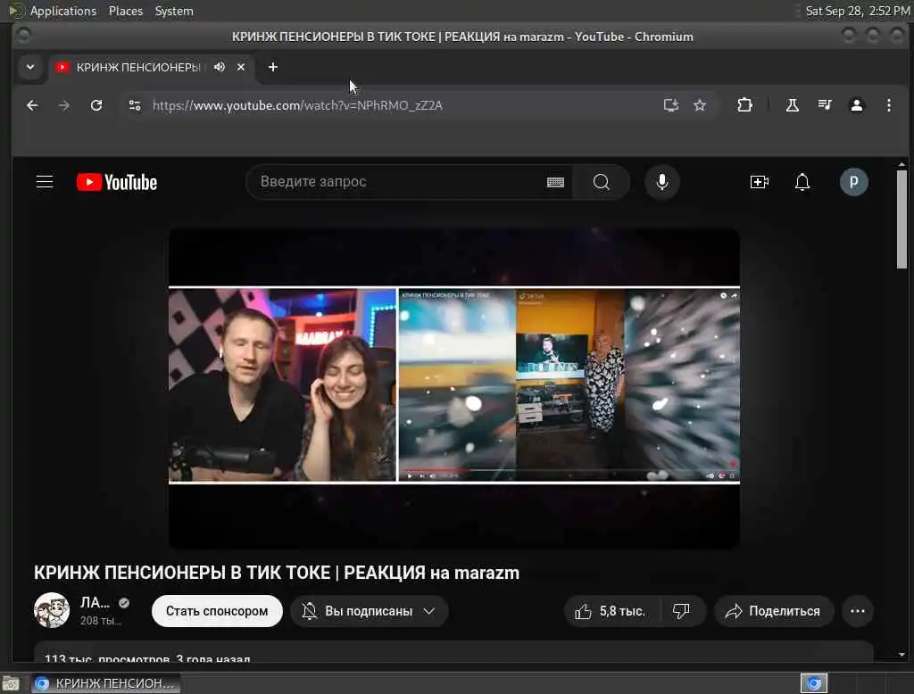Expand the tab search dropdown arrow

point(30,67)
